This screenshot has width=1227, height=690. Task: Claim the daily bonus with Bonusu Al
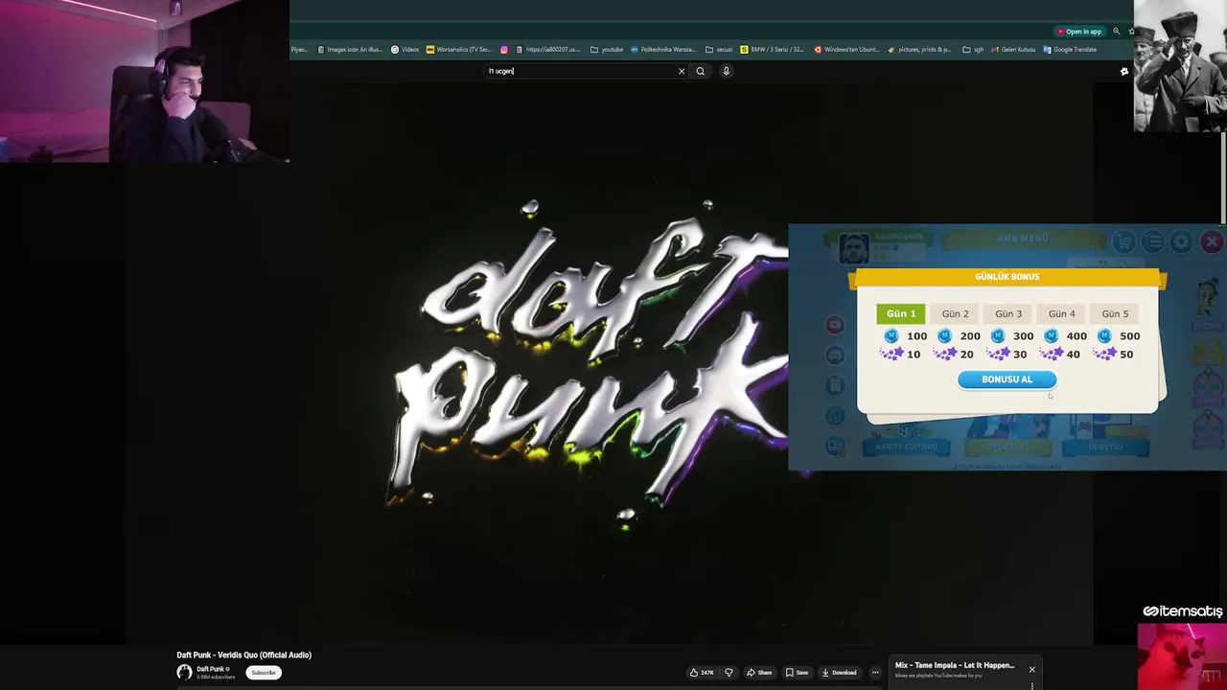[x=1007, y=379]
